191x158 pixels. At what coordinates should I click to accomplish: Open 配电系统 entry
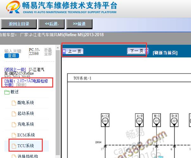[x=26, y=102]
